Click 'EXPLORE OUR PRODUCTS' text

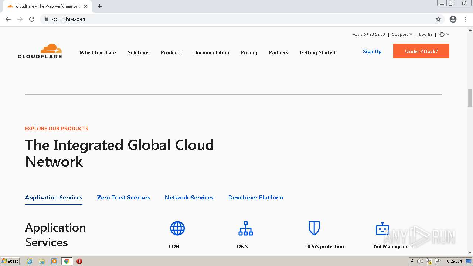click(57, 129)
